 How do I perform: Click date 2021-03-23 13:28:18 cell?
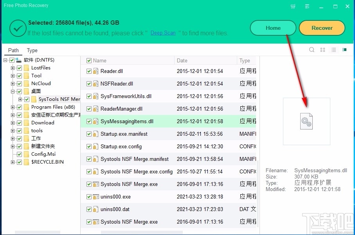[200, 197]
